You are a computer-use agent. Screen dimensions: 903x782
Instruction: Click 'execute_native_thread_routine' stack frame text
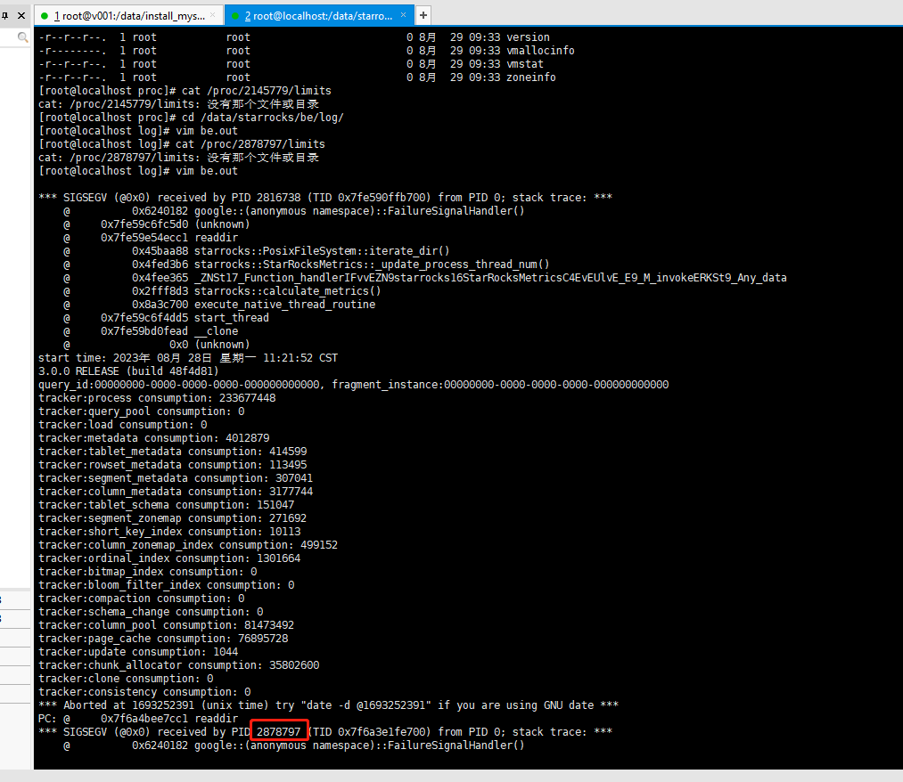point(284,305)
